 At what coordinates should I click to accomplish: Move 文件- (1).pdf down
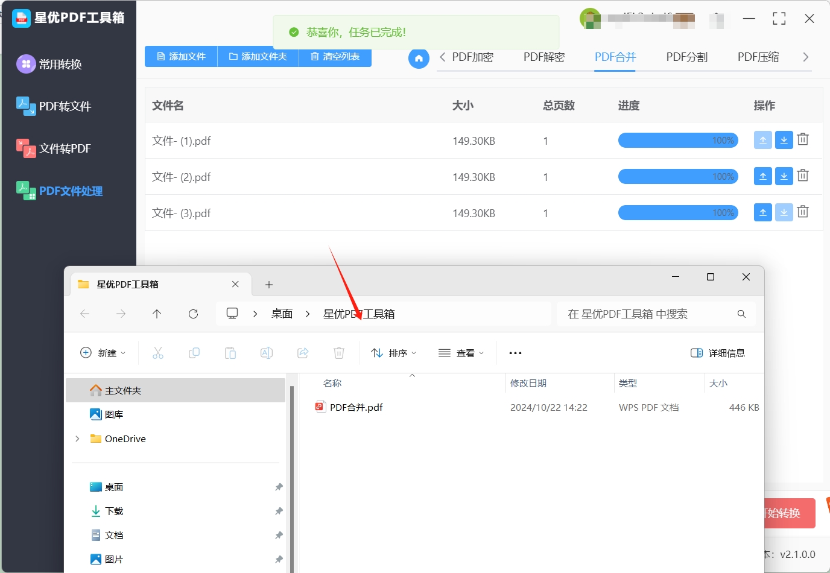784,140
